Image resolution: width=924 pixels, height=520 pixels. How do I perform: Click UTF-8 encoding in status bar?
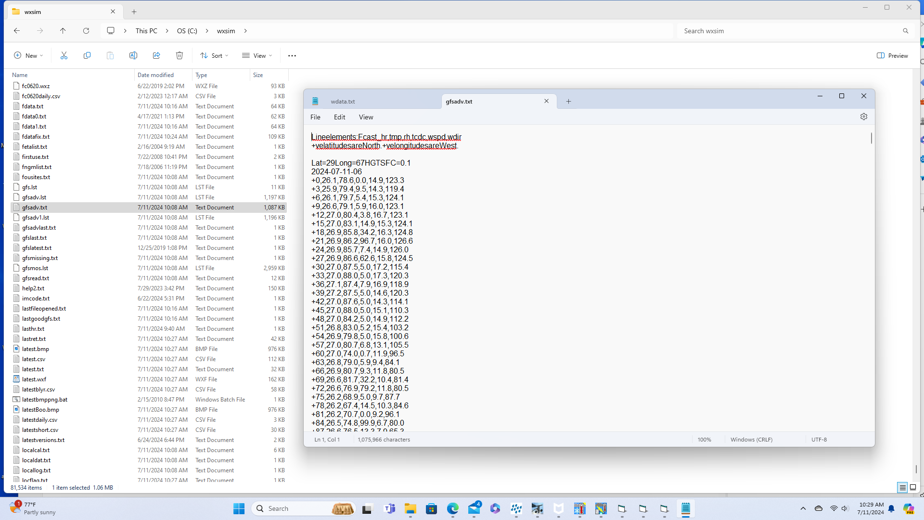819,440
